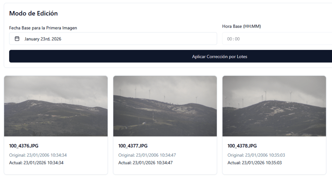Screen dimensions: 332x180
Task: Select the 100_4377.JPG photo thumbnail
Action: tap(165, 106)
